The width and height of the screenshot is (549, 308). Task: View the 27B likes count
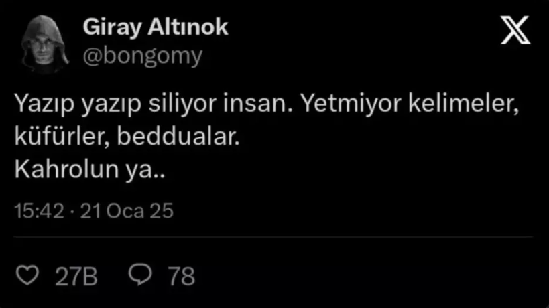(x=76, y=276)
